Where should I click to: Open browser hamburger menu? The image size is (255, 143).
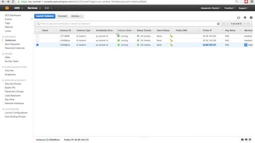point(252,2)
